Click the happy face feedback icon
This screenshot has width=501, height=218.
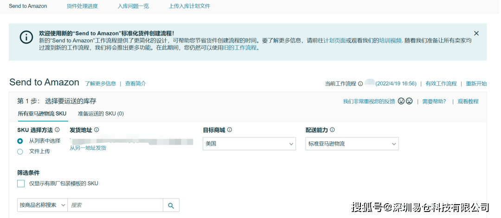click(x=401, y=101)
